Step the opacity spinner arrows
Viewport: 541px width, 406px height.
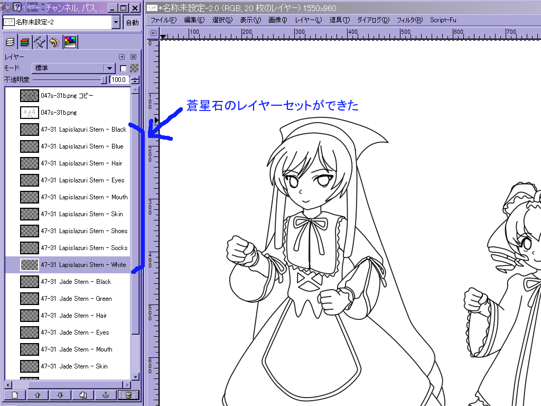(x=135, y=80)
